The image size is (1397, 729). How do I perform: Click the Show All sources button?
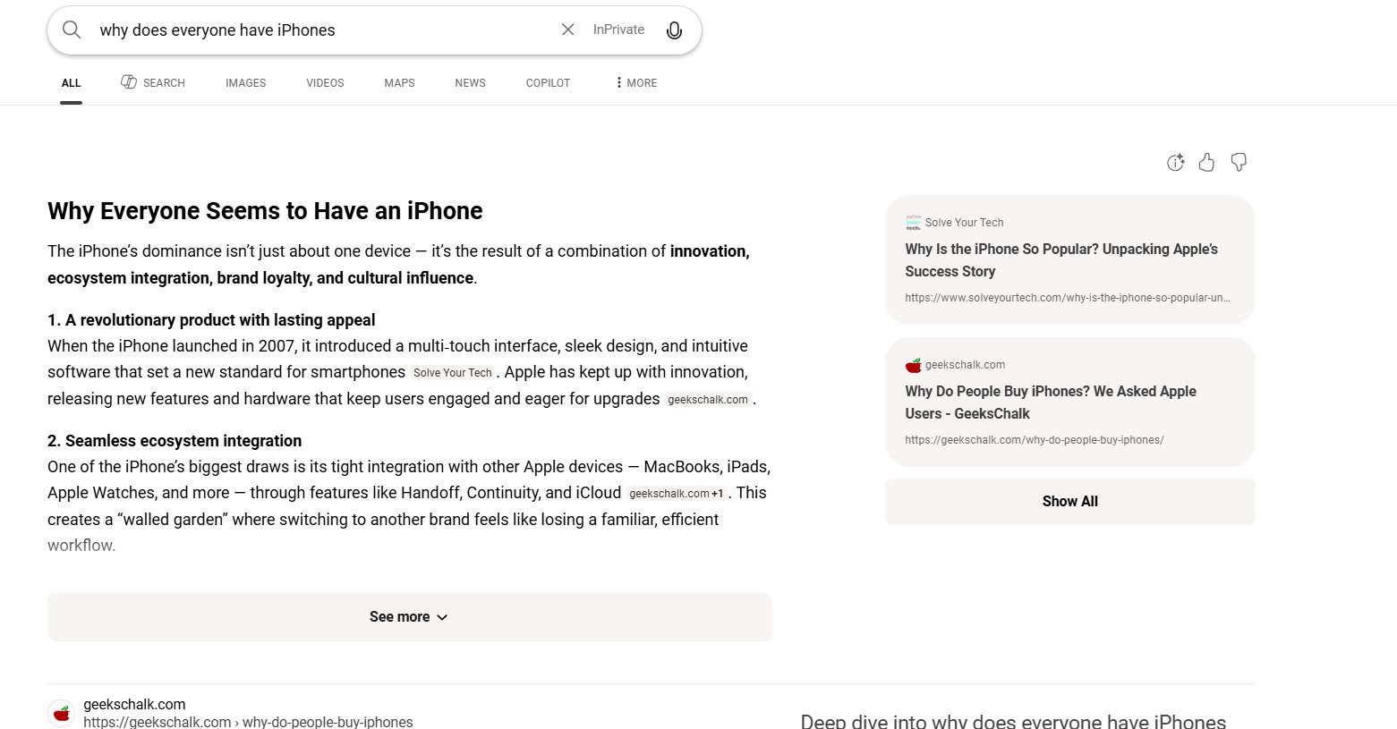1069,502
